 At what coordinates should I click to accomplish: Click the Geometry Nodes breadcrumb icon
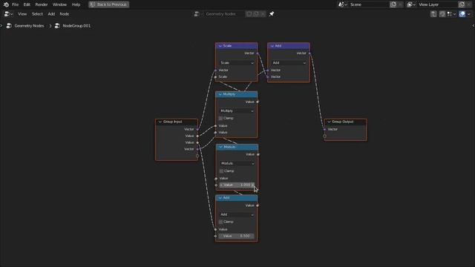(x=9, y=26)
